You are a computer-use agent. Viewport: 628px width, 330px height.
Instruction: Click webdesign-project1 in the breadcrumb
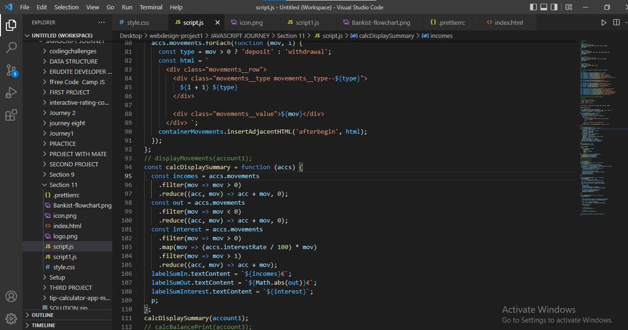176,36
